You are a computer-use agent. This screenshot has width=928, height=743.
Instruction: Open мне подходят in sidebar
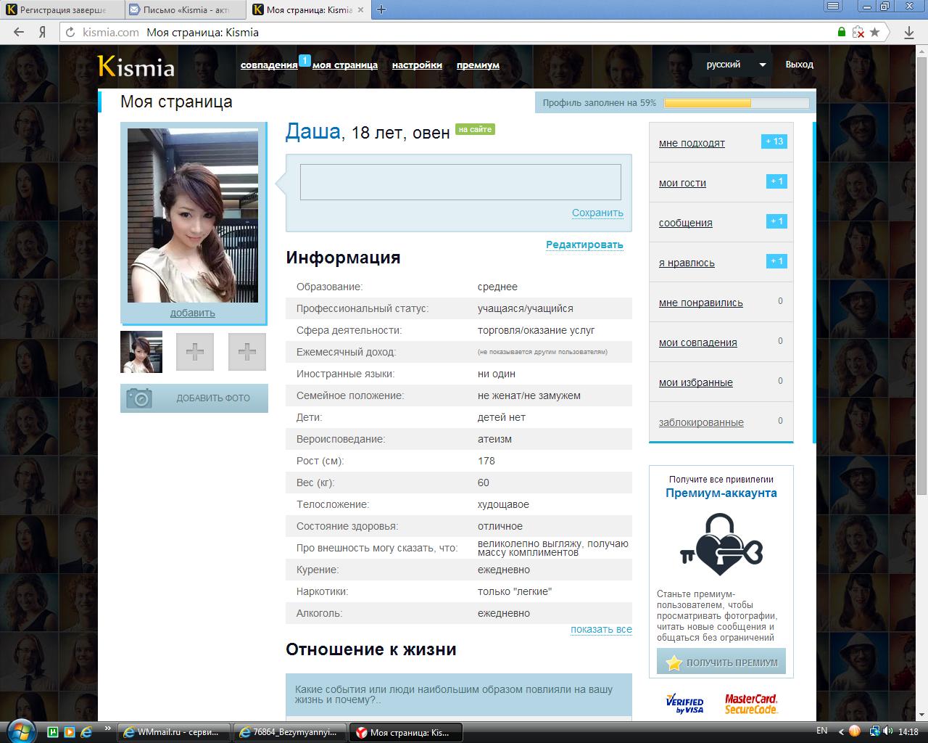point(692,143)
